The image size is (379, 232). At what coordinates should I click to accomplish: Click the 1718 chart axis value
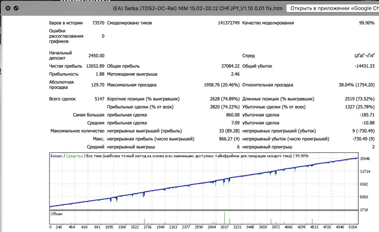364,210
